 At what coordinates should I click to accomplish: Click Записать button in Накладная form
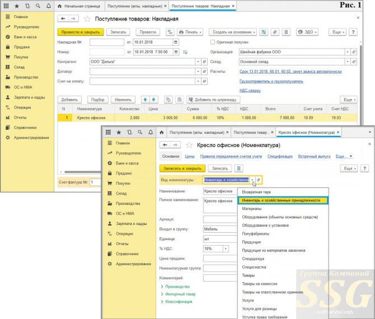tap(118, 32)
